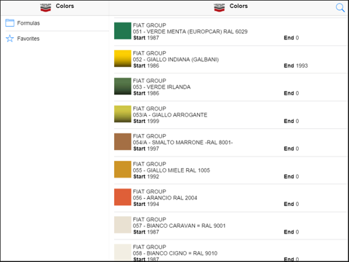Viewport: 349px width, 262px height.
Task: Open the search magnifier icon
Action: tap(340, 7)
